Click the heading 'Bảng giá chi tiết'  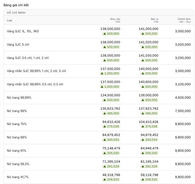(x=16, y=5)
